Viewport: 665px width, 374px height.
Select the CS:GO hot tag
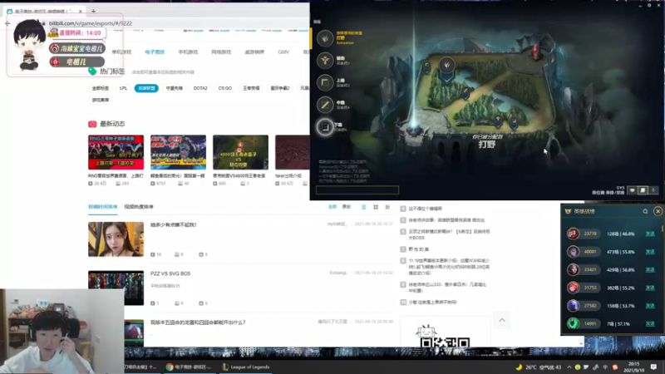tap(224, 88)
